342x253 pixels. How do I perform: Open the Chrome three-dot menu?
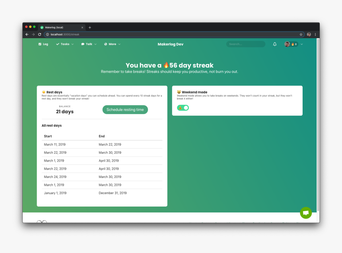click(x=315, y=35)
